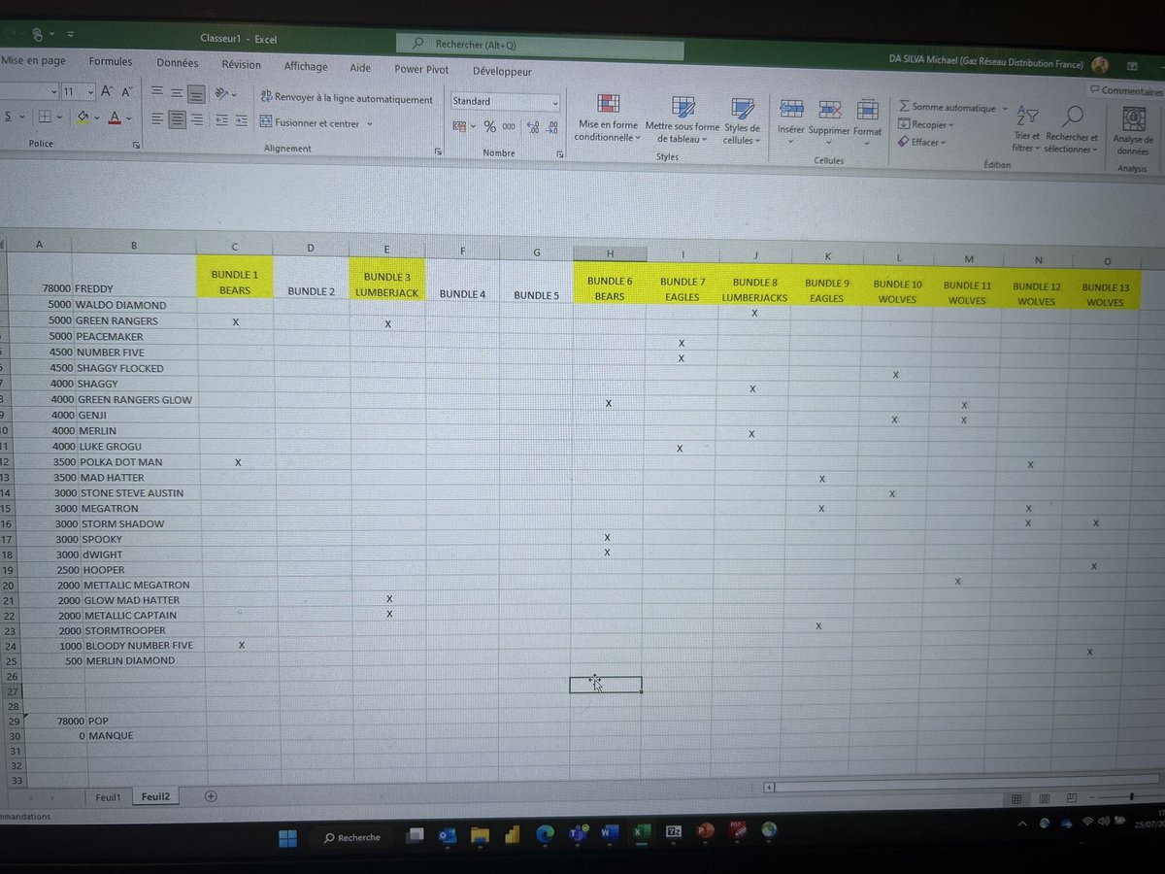This screenshot has width=1165, height=874.
Task: Open Word from the taskbar
Action: coord(610,832)
